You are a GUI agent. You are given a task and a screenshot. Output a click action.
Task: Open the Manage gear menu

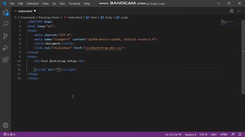(5, 125)
